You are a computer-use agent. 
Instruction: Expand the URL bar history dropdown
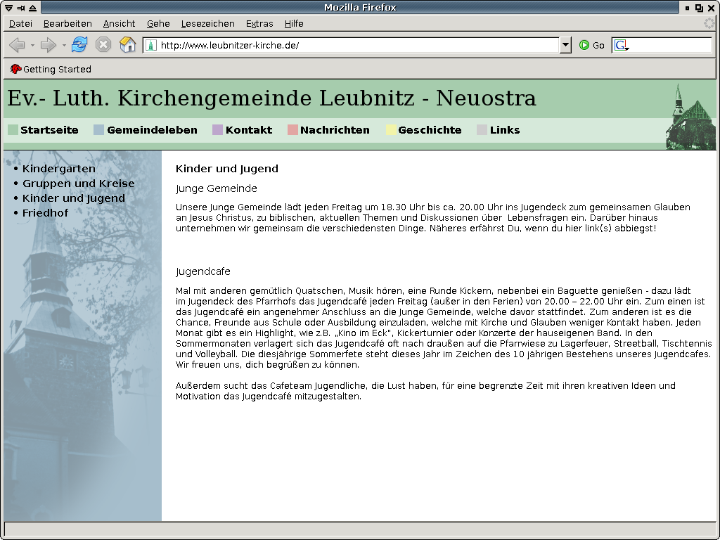566,45
